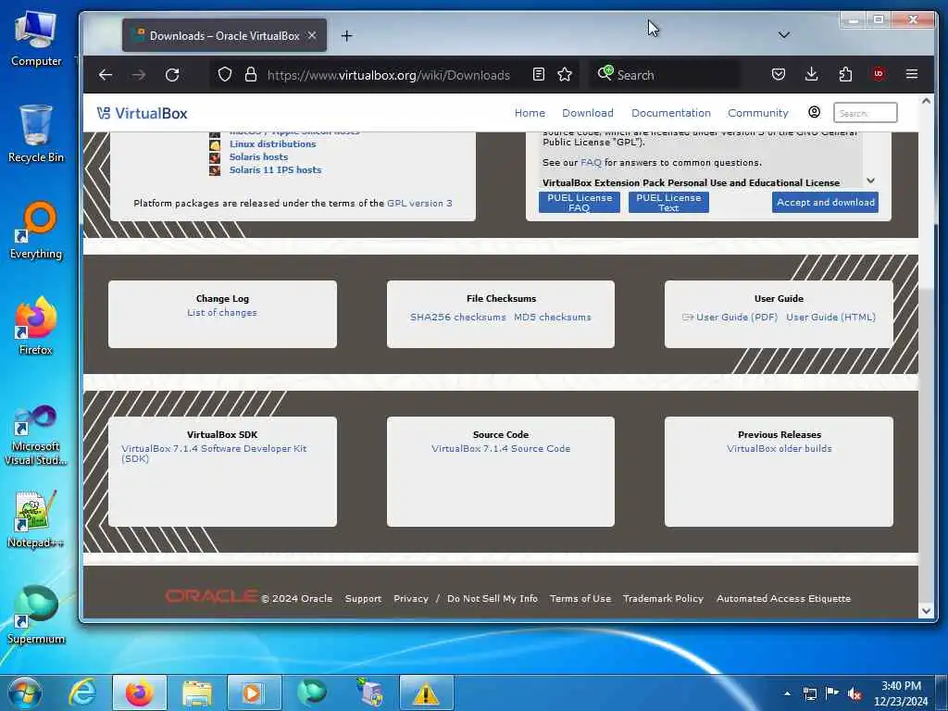Click the Solaris 11 IPS hosts icon
The width and height of the screenshot is (948, 711).
(x=215, y=170)
